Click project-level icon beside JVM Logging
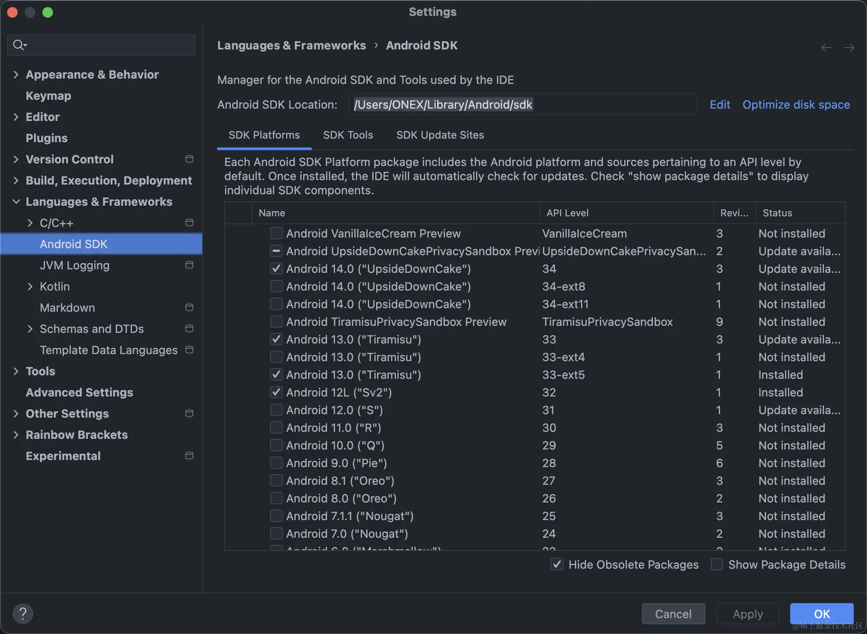This screenshot has width=867, height=634. [x=189, y=265]
